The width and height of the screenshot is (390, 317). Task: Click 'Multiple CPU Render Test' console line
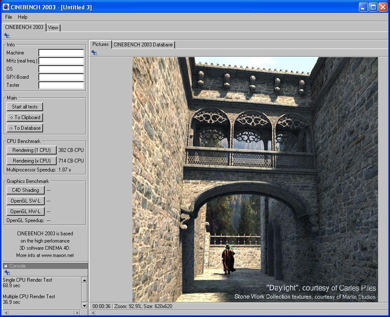point(29,297)
